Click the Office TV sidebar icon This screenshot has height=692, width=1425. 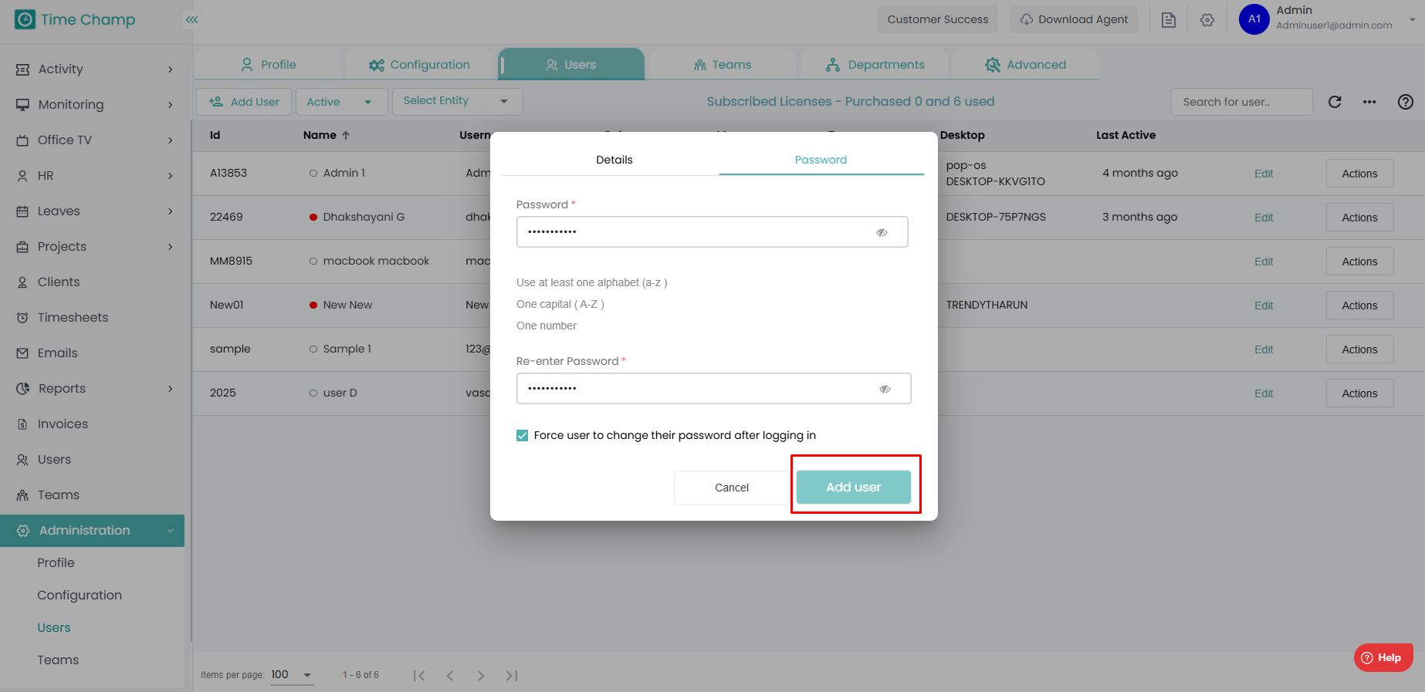[22, 140]
